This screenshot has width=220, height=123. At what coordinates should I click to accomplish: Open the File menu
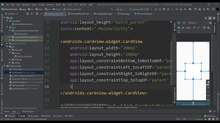point(8,4)
